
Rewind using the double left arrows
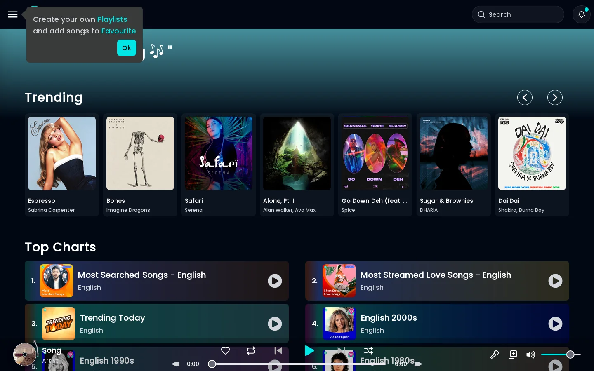click(x=176, y=364)
